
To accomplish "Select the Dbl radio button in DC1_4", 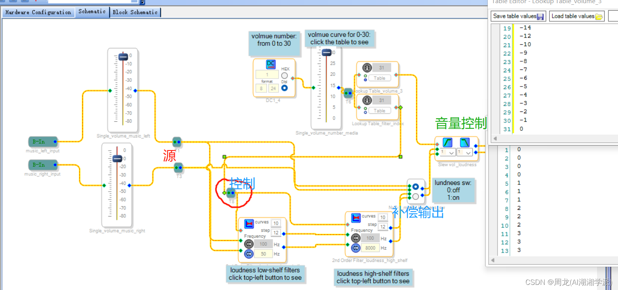I will 284,88.
